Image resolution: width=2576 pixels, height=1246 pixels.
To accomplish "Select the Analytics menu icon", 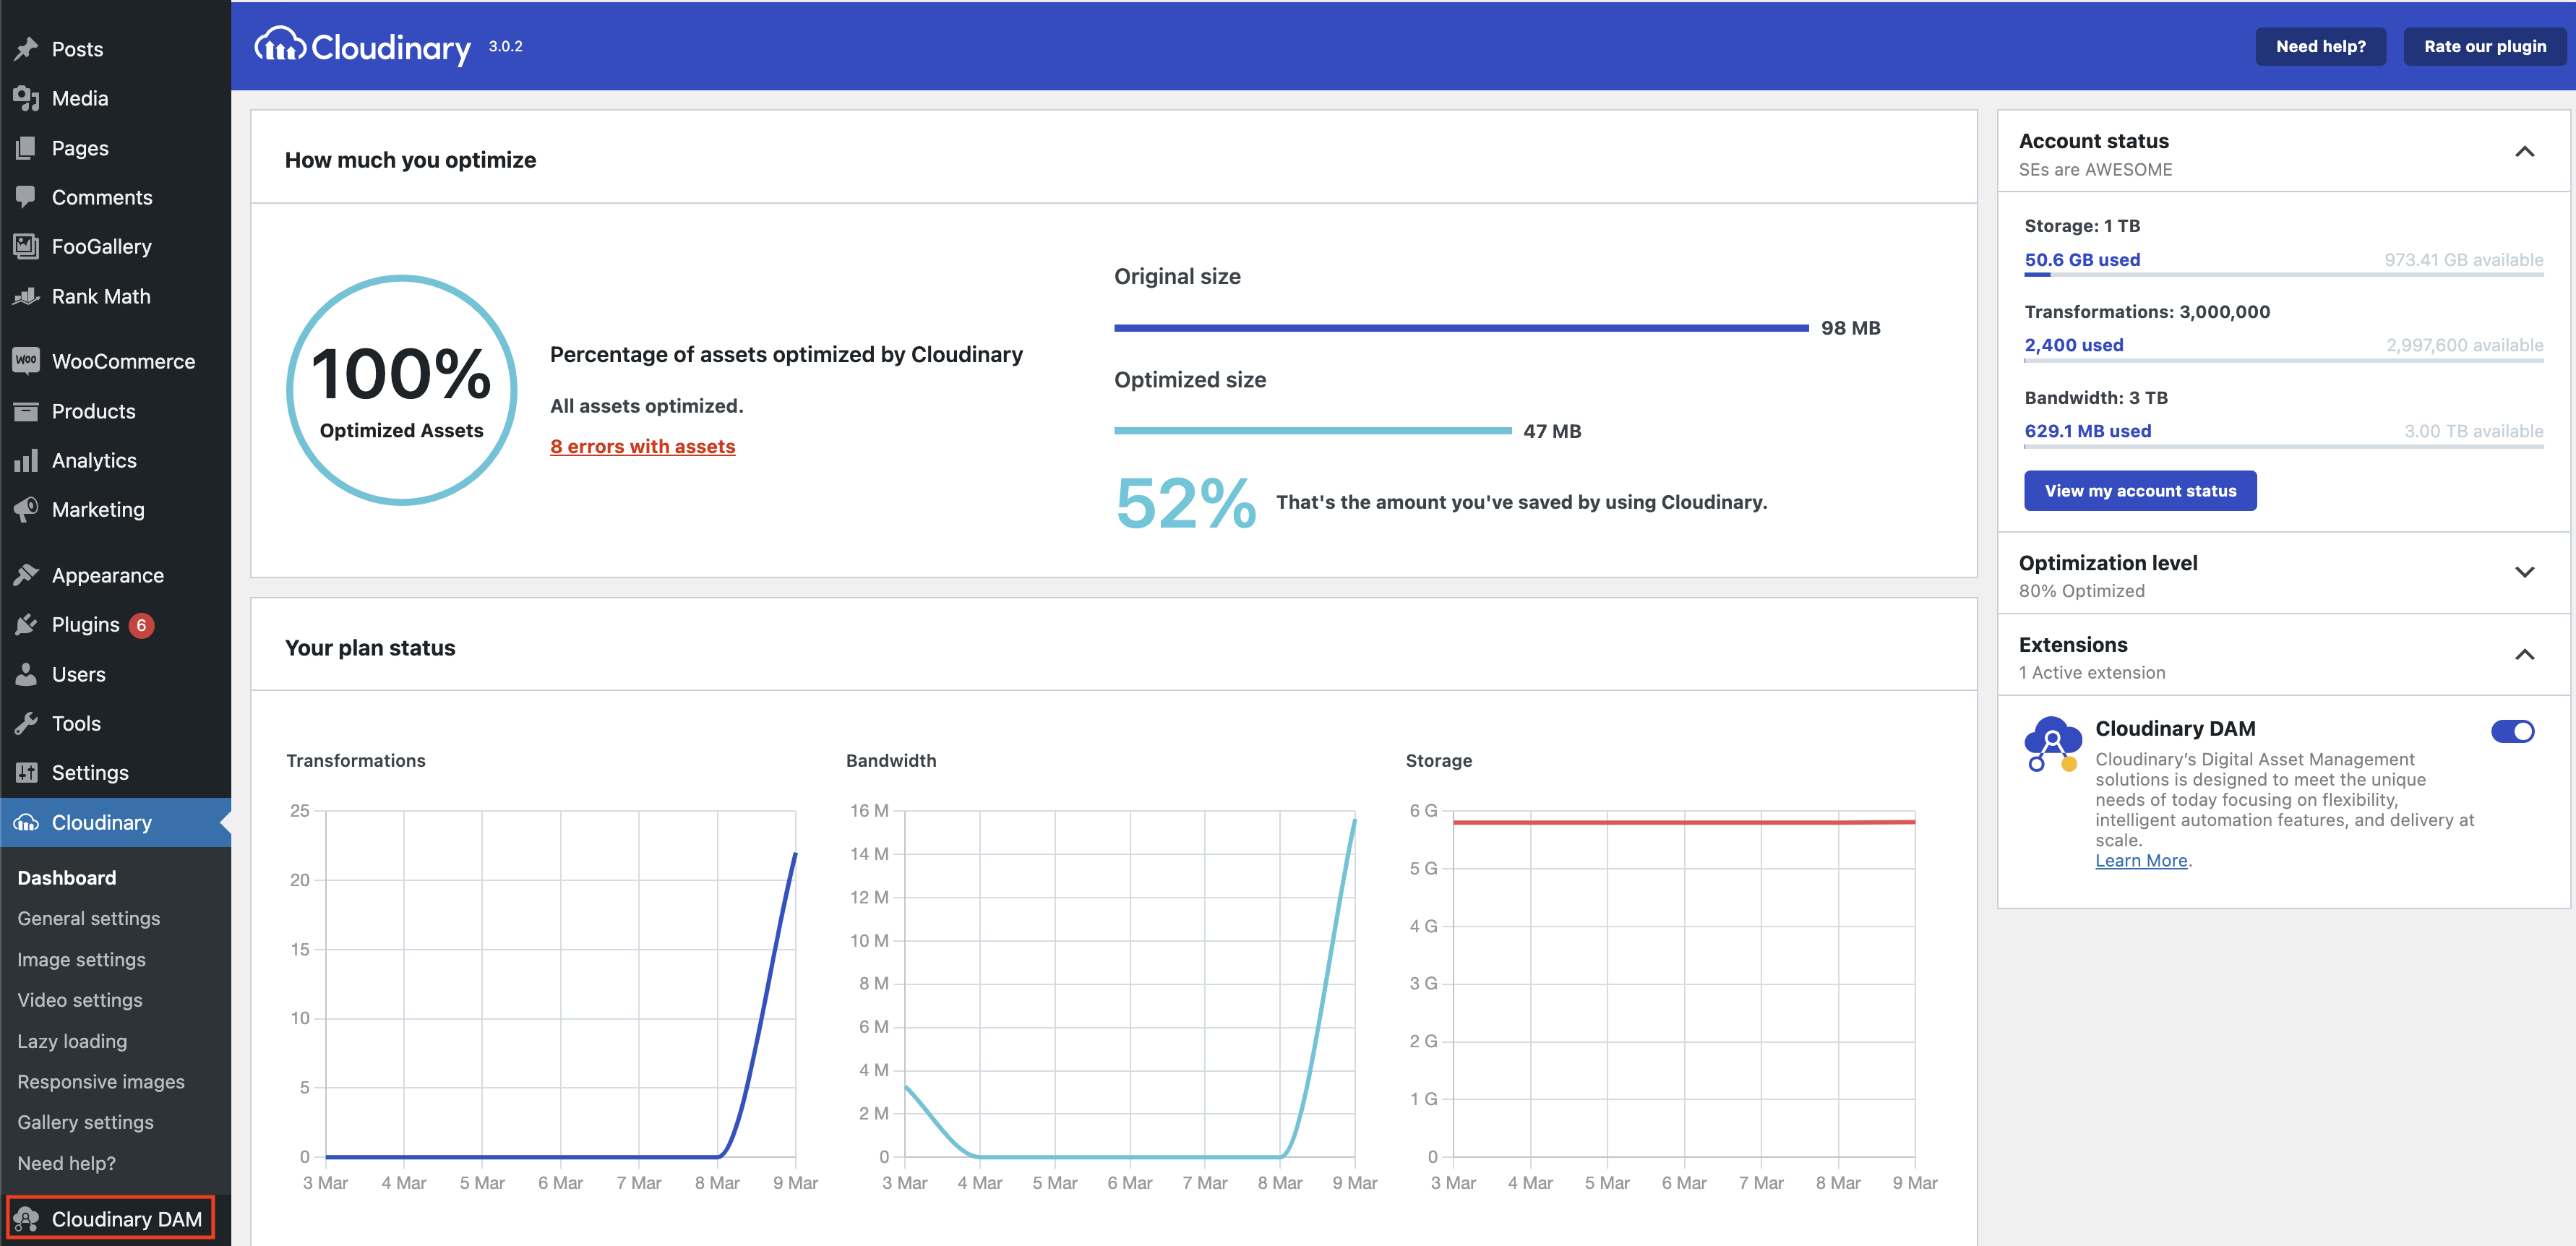I will click(x=25, y=460).
